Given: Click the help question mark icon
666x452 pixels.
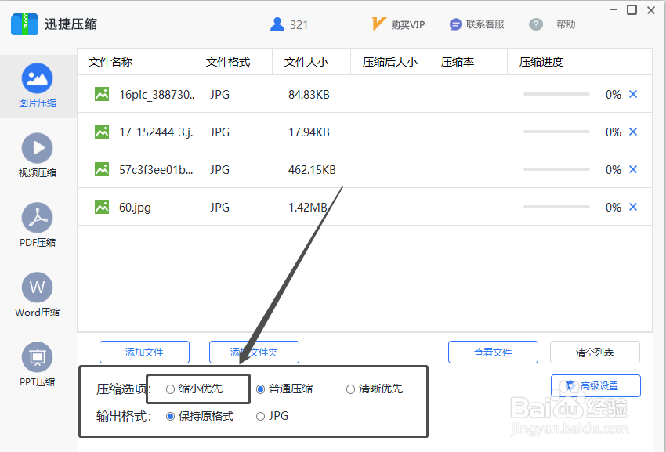Looking at the screenshot, I should click(536, 24).
